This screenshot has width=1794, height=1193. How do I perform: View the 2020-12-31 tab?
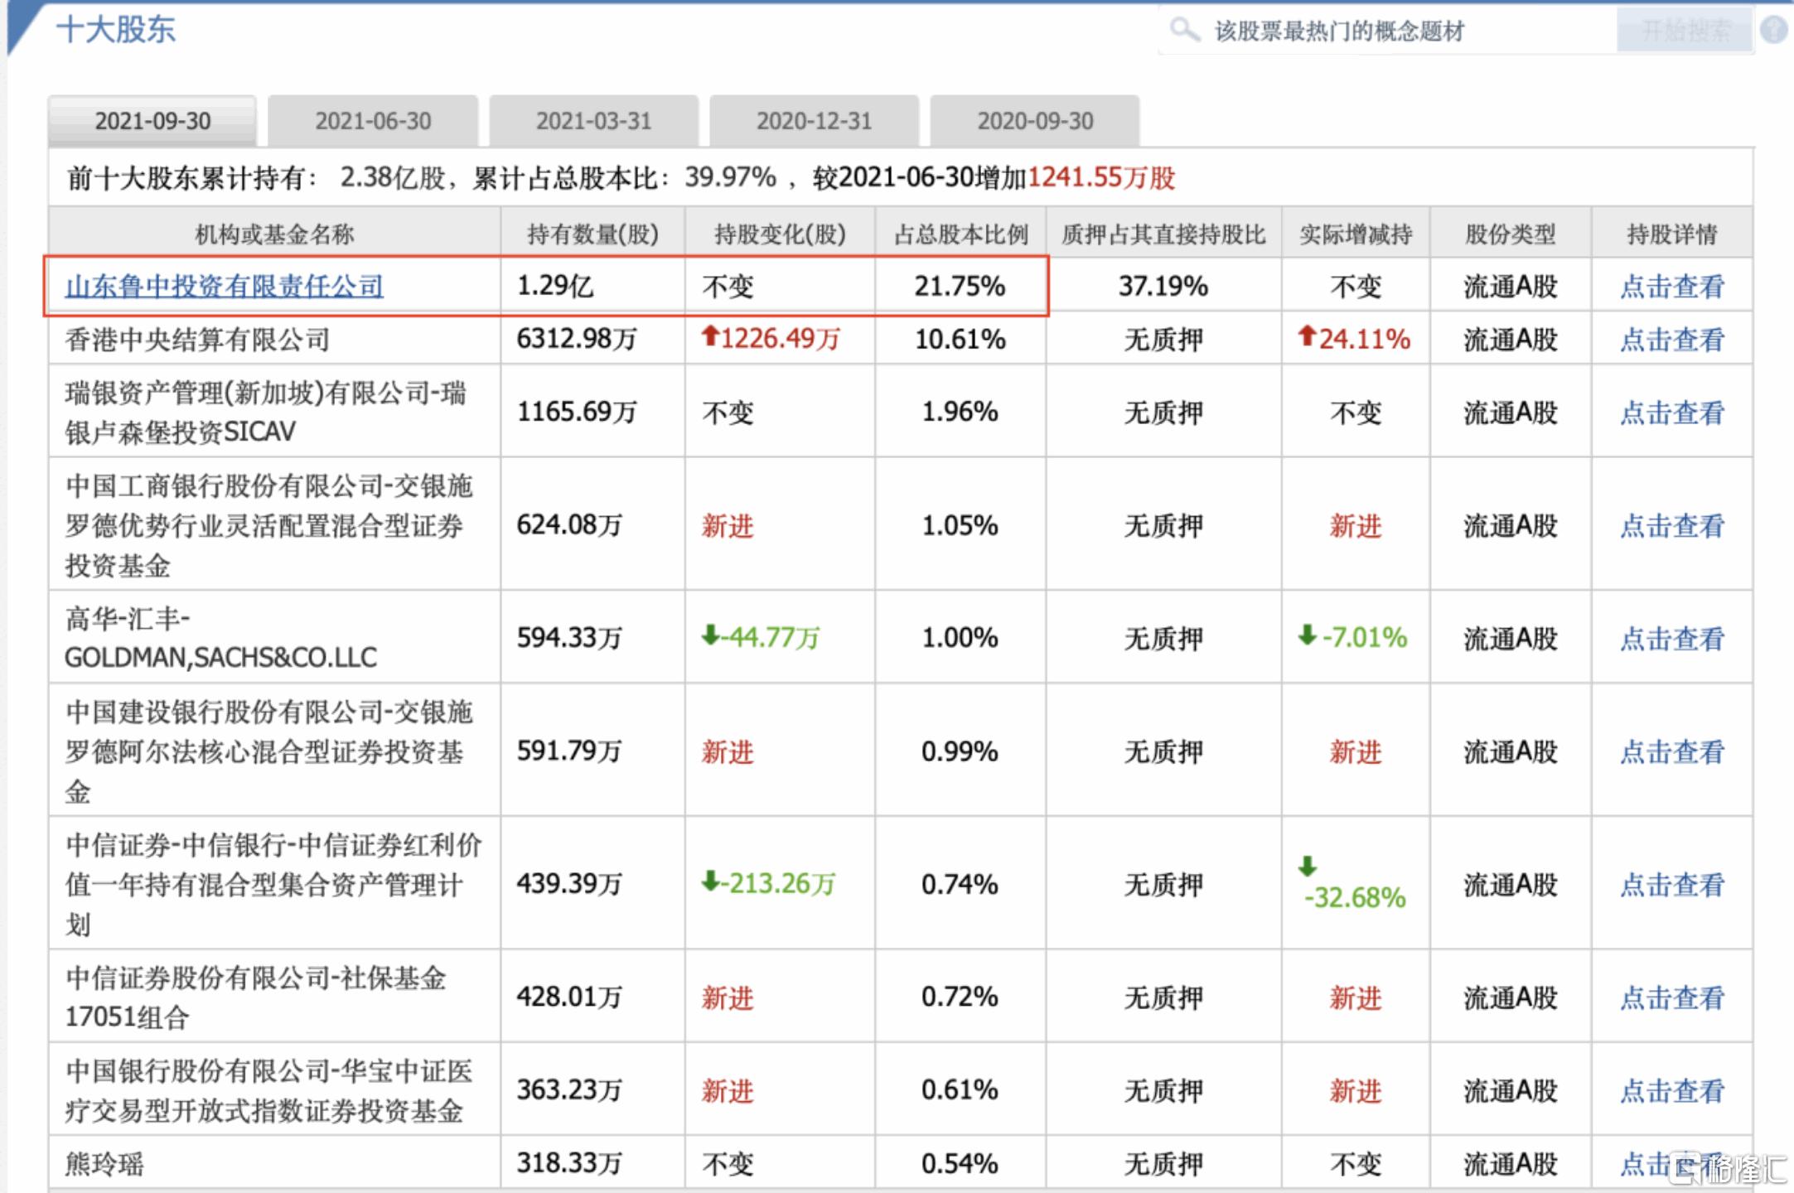(812, 120)
